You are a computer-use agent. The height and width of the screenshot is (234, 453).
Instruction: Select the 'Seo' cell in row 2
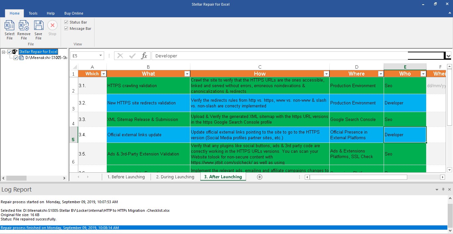[x=405, y=86]
